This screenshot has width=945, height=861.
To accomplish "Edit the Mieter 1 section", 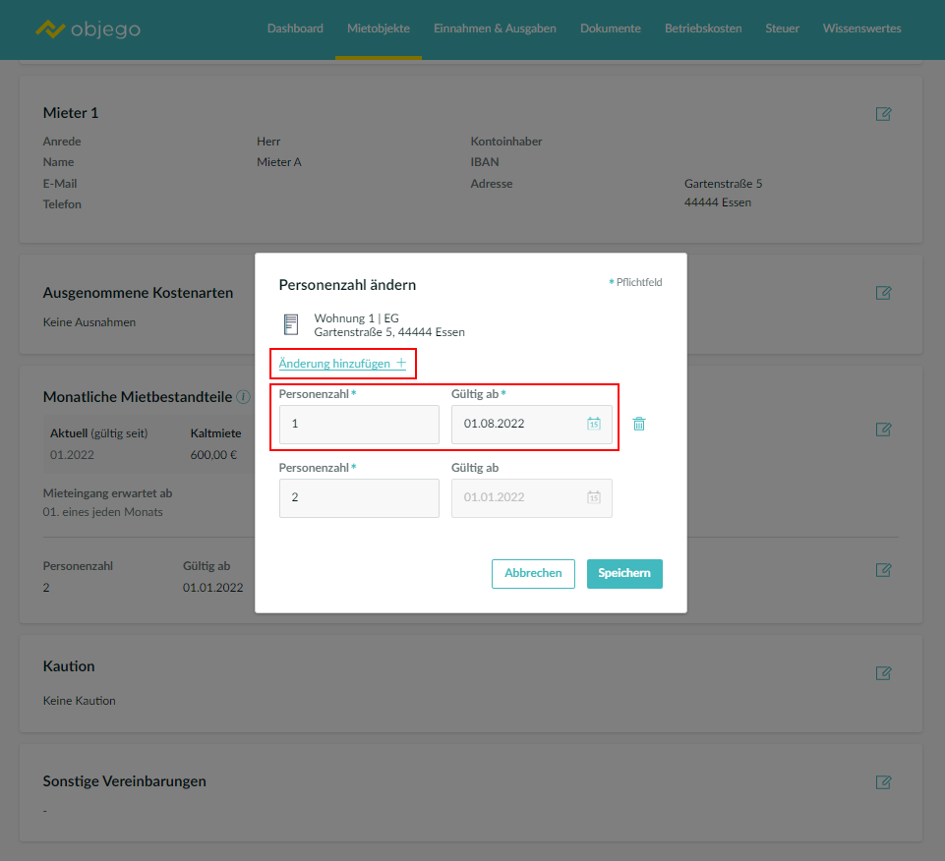I will pyautogui.click(x=883, y=114).
